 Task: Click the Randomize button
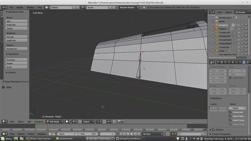16,49
